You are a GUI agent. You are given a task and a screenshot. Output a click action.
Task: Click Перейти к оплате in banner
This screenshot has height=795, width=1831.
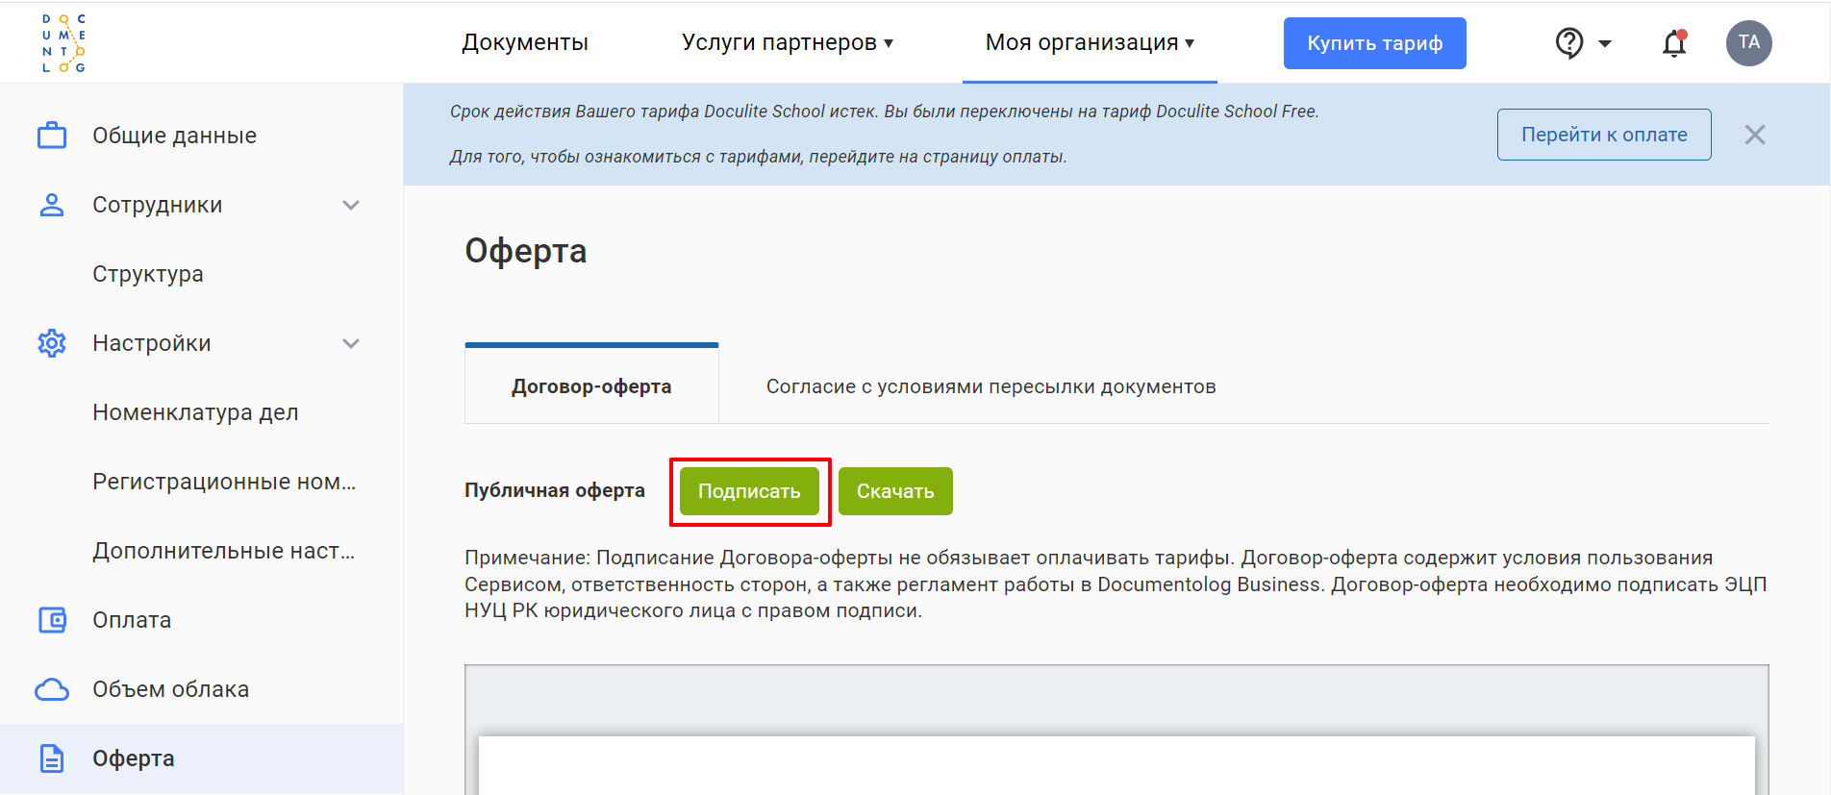pos(1603,135)
